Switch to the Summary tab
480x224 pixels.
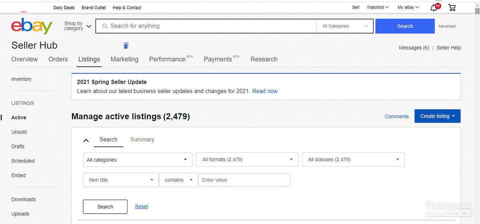tap(142, 139)
